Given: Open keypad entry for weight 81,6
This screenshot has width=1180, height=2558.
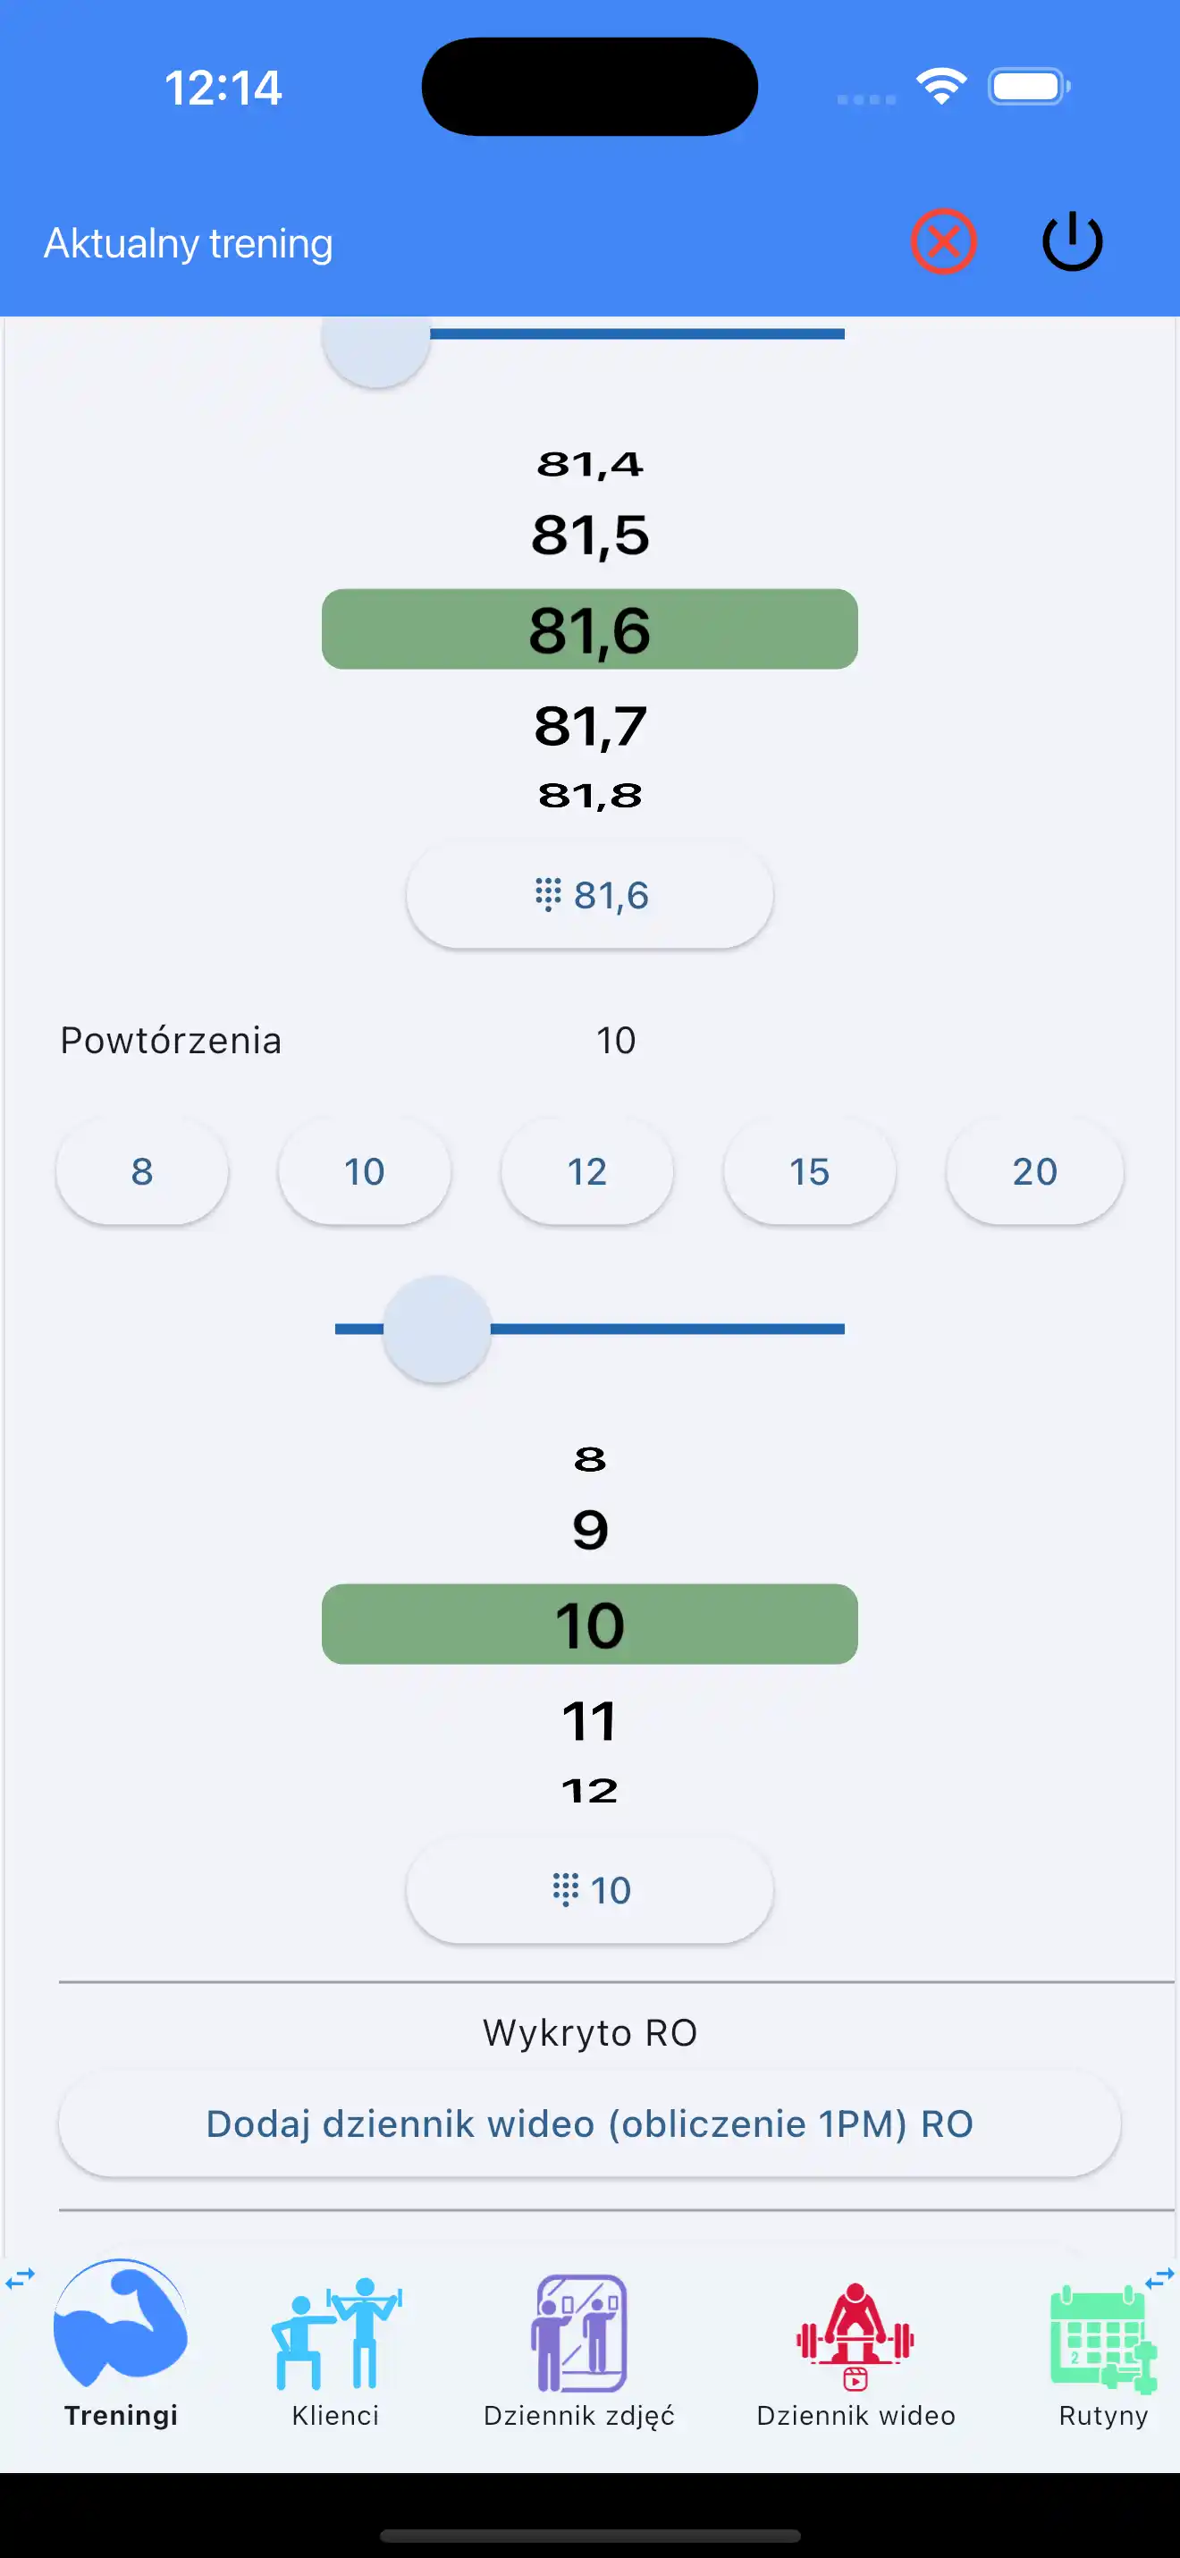Looking at the screenshot, I should point(589,896).
